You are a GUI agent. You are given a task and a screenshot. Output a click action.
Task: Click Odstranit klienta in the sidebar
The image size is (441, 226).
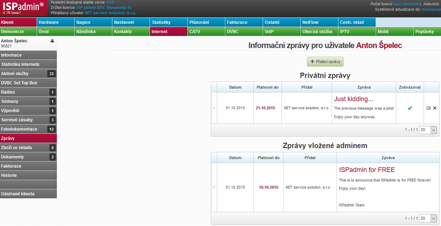point(28,194)
